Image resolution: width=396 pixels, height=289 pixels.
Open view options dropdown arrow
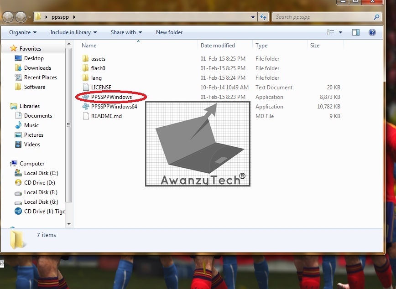point(340,32)
